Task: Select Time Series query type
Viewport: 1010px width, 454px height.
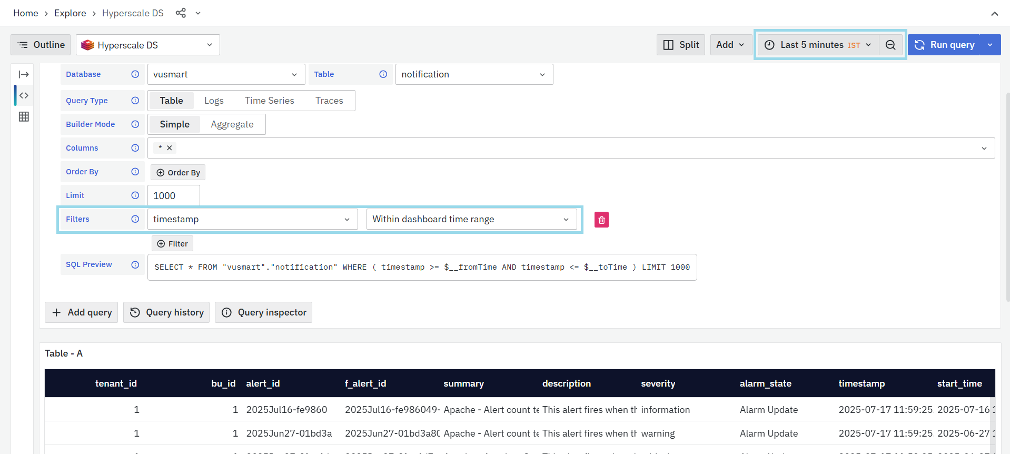Action: tap(269, 101)
